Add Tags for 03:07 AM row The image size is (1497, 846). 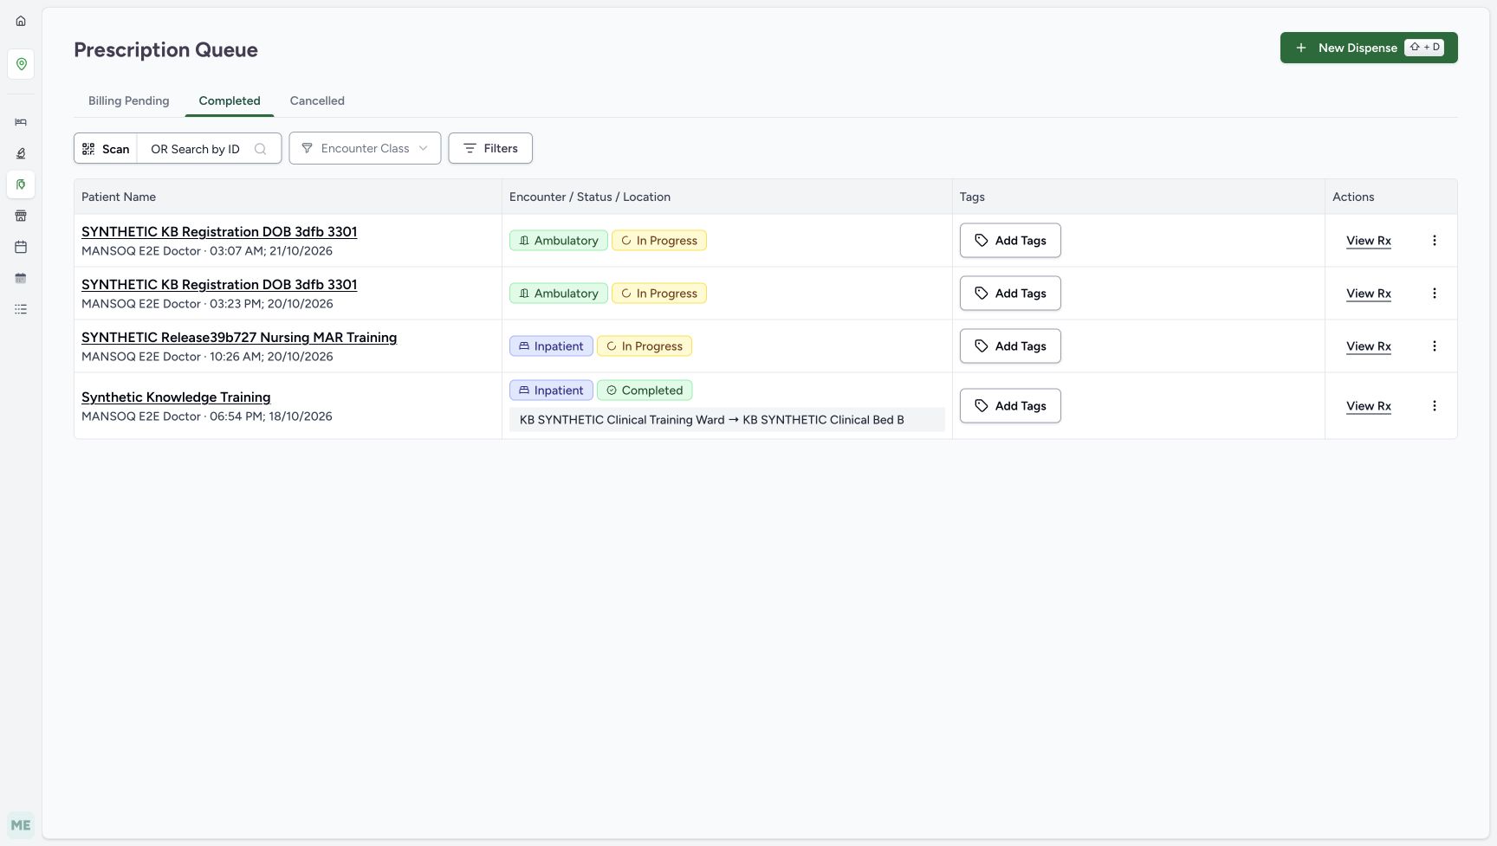click(1010, 241)
